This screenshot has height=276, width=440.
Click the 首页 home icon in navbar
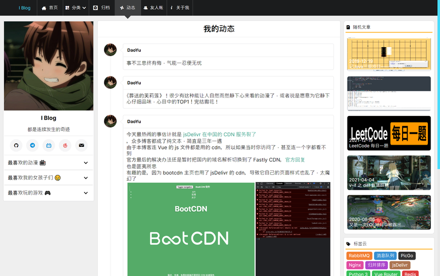(x=44, y=8)
